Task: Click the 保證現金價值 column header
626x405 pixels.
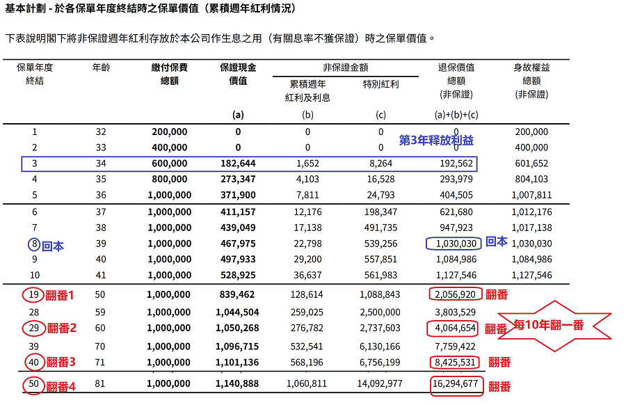Action: 238,74
